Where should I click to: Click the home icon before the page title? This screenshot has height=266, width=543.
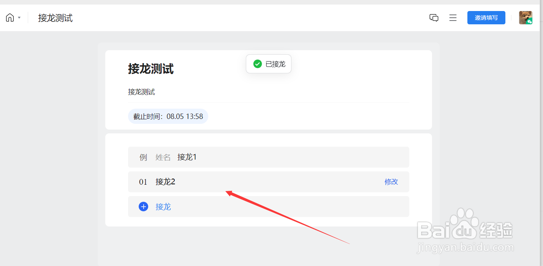[9, 17]
